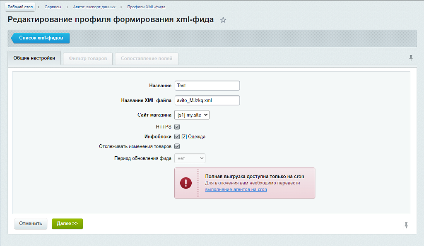Add page to favorites via star icon
This screenshot has height=246, width=424.
coord(223,19)
